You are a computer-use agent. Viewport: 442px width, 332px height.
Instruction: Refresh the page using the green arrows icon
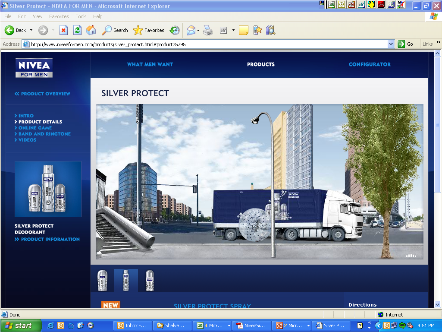77,30
